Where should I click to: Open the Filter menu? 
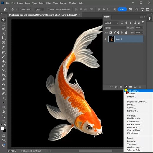49,3
